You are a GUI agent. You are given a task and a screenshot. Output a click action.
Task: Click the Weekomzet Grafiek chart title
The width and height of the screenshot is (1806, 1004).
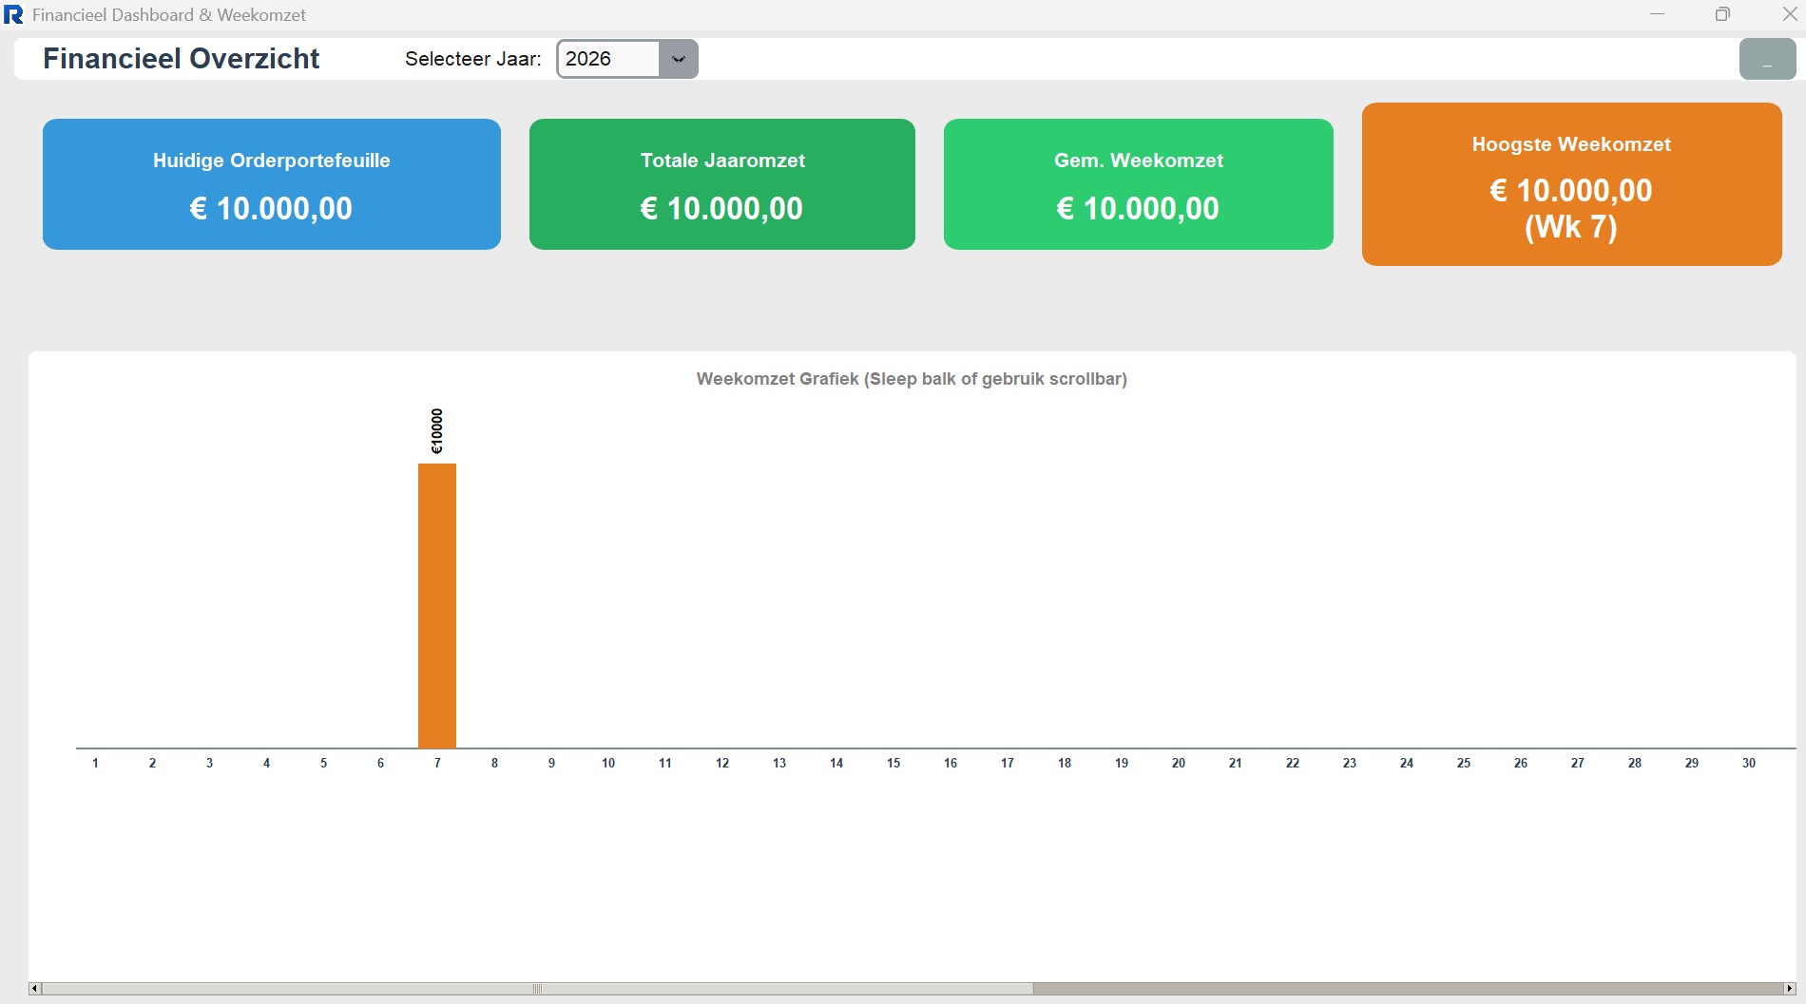point(912,379)
